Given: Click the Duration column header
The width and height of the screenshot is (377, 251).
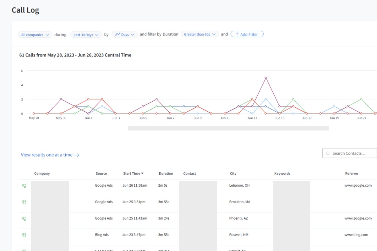Looking at the screenshot, I should pos(166,174).
